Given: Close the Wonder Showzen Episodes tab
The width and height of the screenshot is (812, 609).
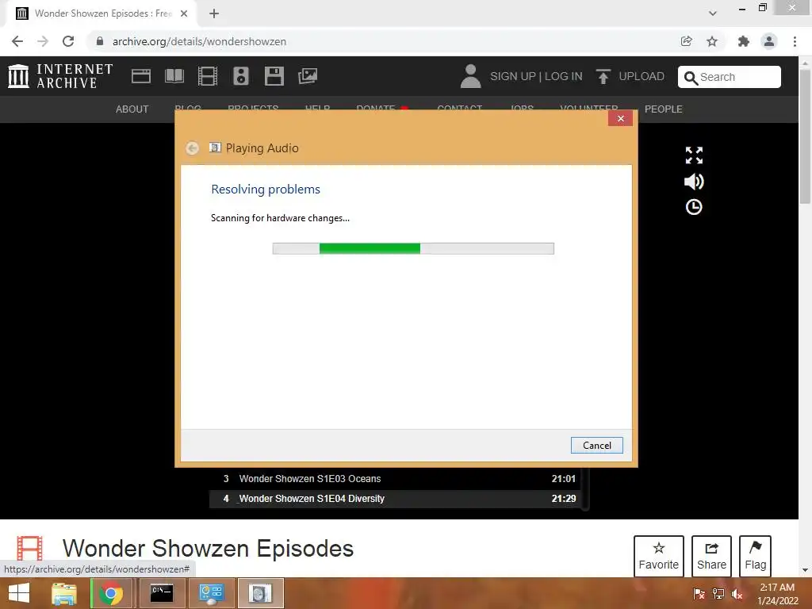Looking at the screenshot, I should (184, 13).
